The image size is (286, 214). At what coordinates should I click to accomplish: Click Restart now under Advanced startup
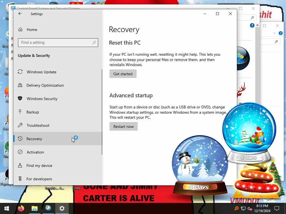[123, 127]
